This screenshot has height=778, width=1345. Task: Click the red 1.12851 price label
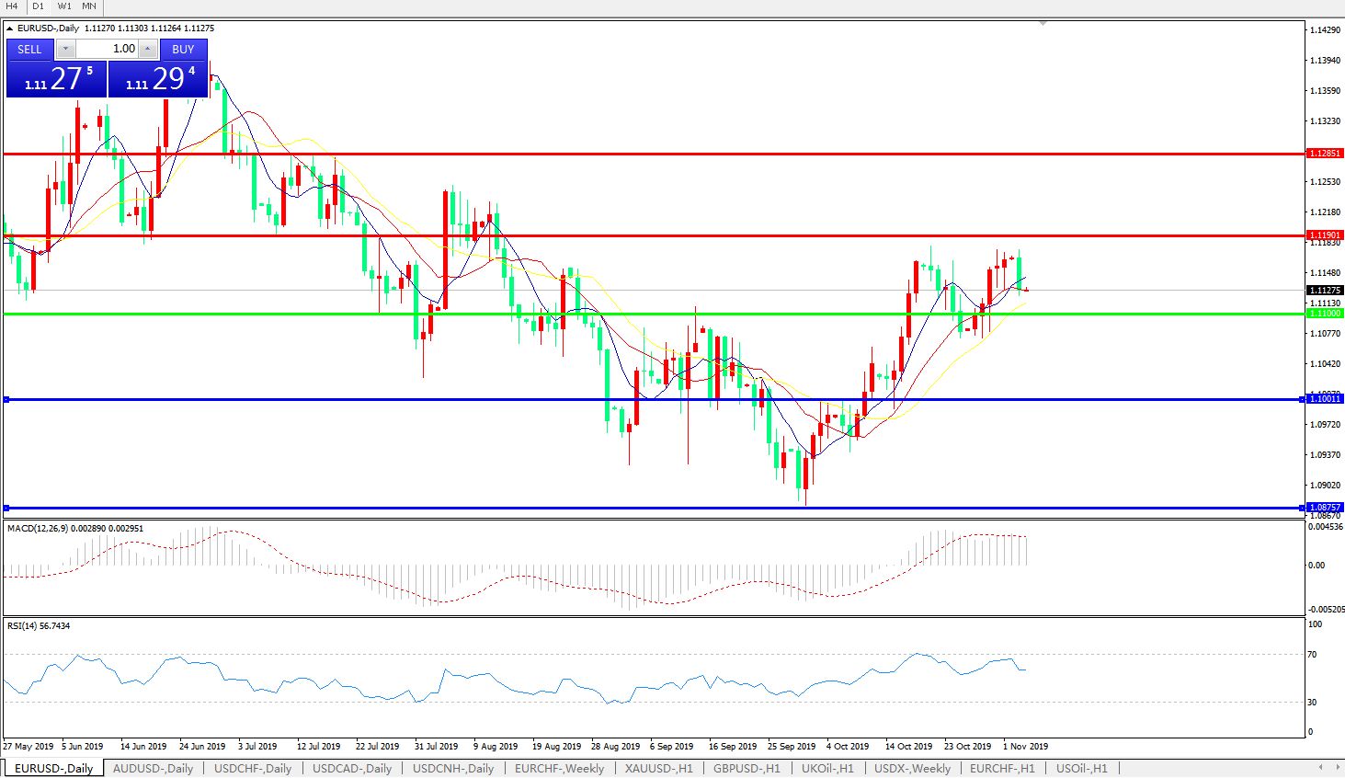(x=1325, y=154)
